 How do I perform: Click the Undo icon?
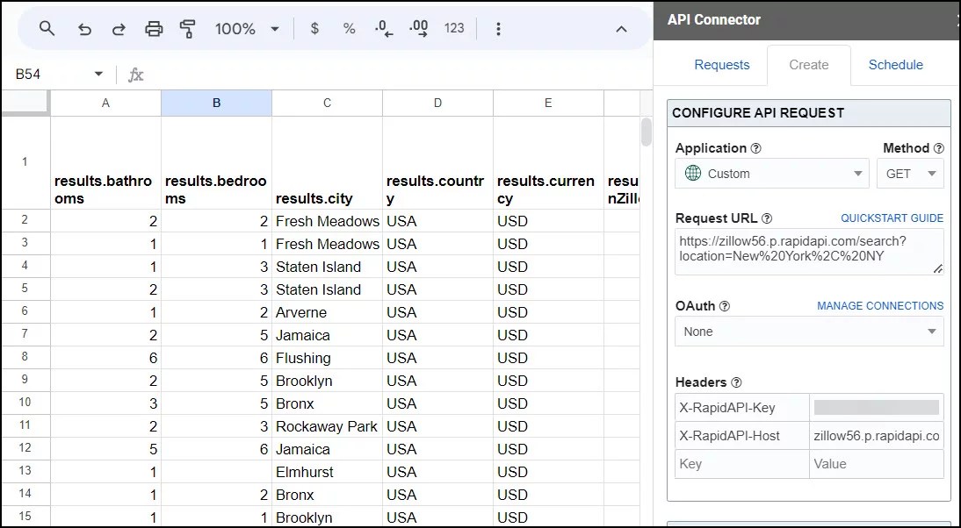pyautogui.click(x=84, y=28)
